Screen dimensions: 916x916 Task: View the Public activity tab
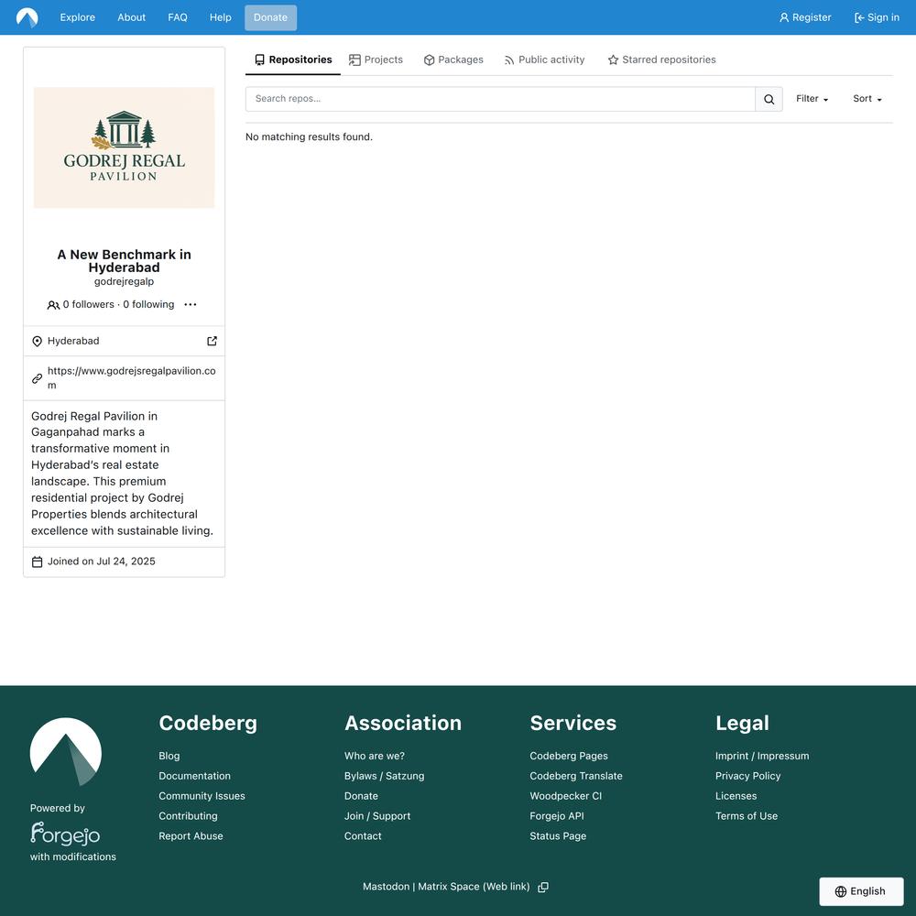[x=544, y=60]
